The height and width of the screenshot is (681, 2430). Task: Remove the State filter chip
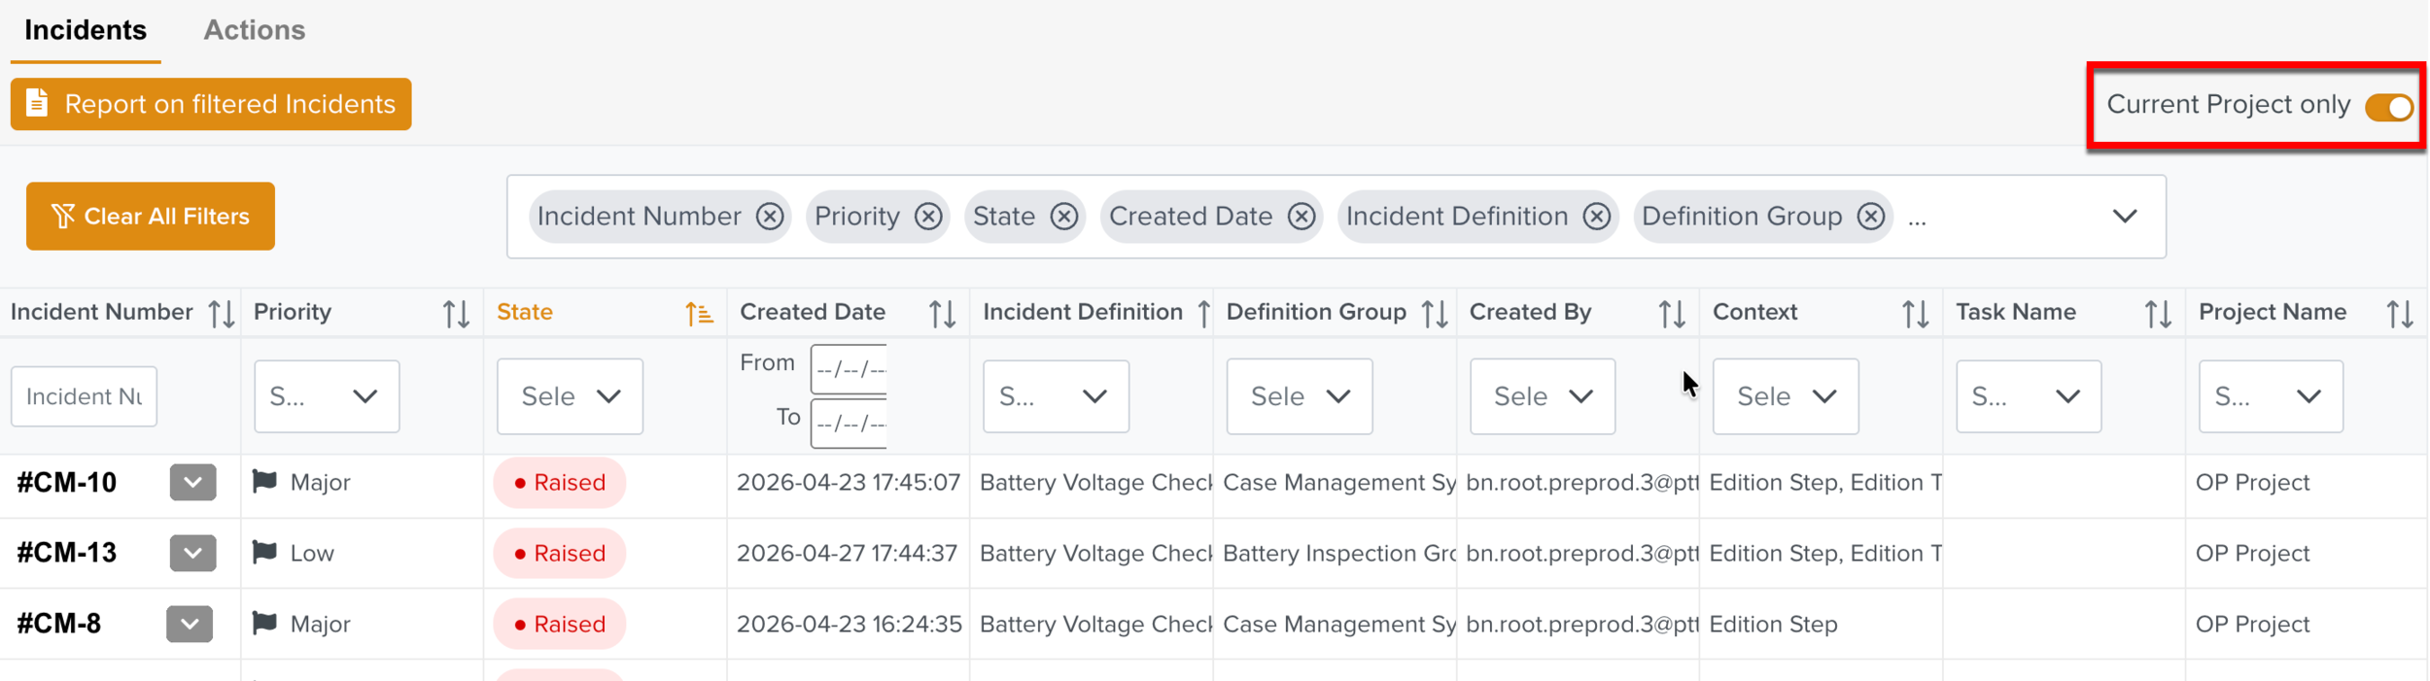[1064, 216]
